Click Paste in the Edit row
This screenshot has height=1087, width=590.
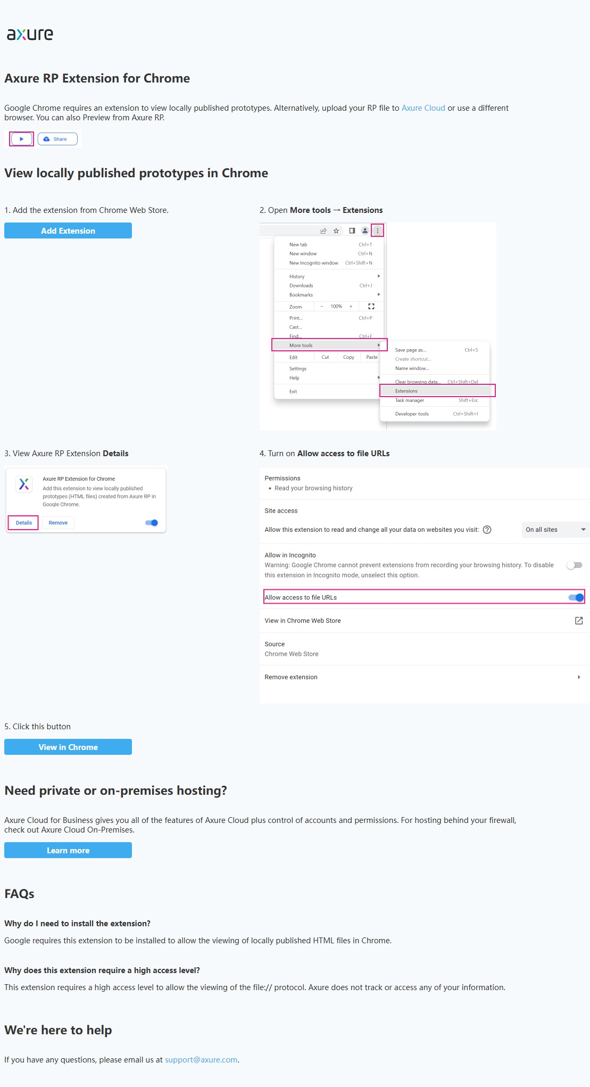pyautogui.click(x=372, y=357)
